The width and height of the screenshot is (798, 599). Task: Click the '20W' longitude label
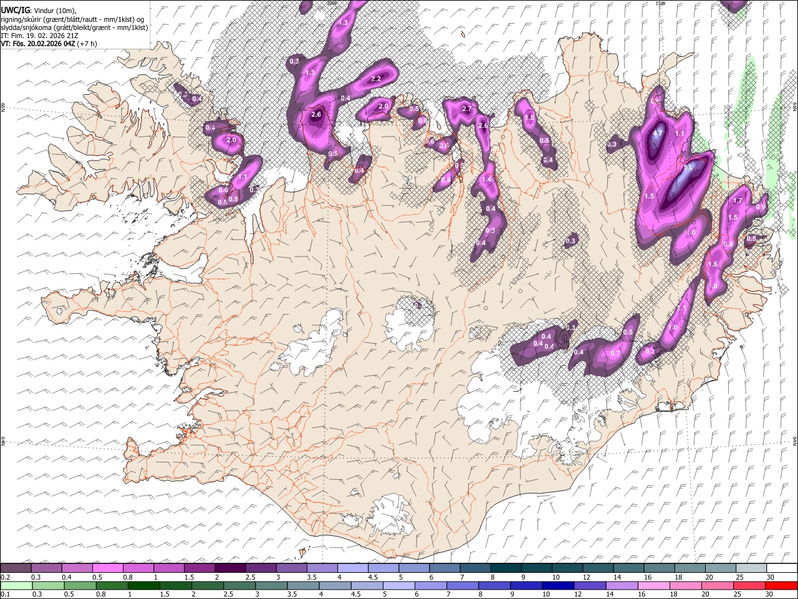click(332, 3)
